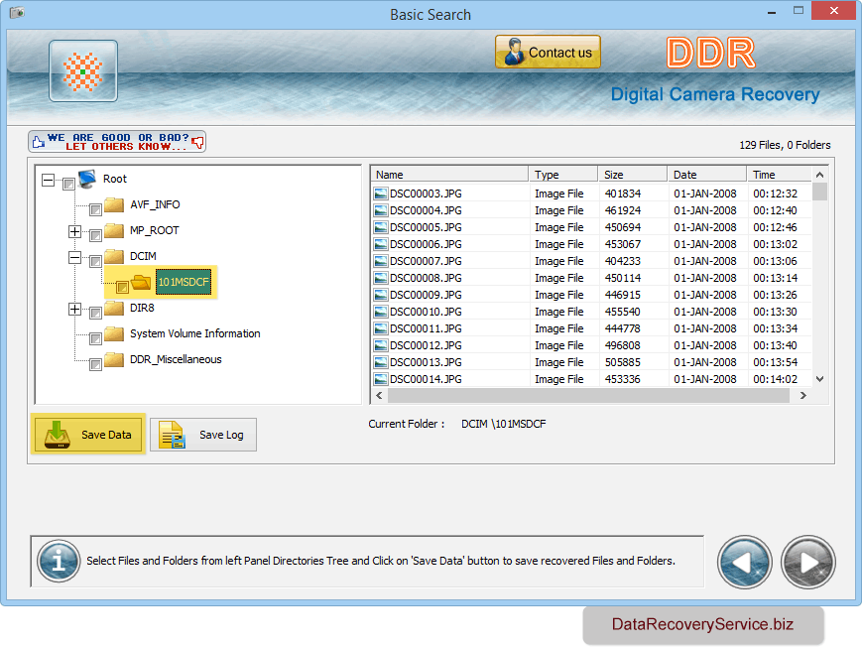This screenshot has height=647, width=862.
Task: Select the AVF_INFO folder icon
Action: (x=114, y=204)
